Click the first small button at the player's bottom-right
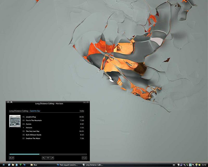 coord(83,158)
